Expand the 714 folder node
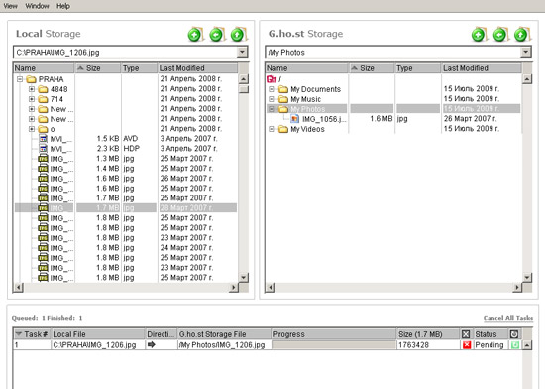 [x=32, y=99]
